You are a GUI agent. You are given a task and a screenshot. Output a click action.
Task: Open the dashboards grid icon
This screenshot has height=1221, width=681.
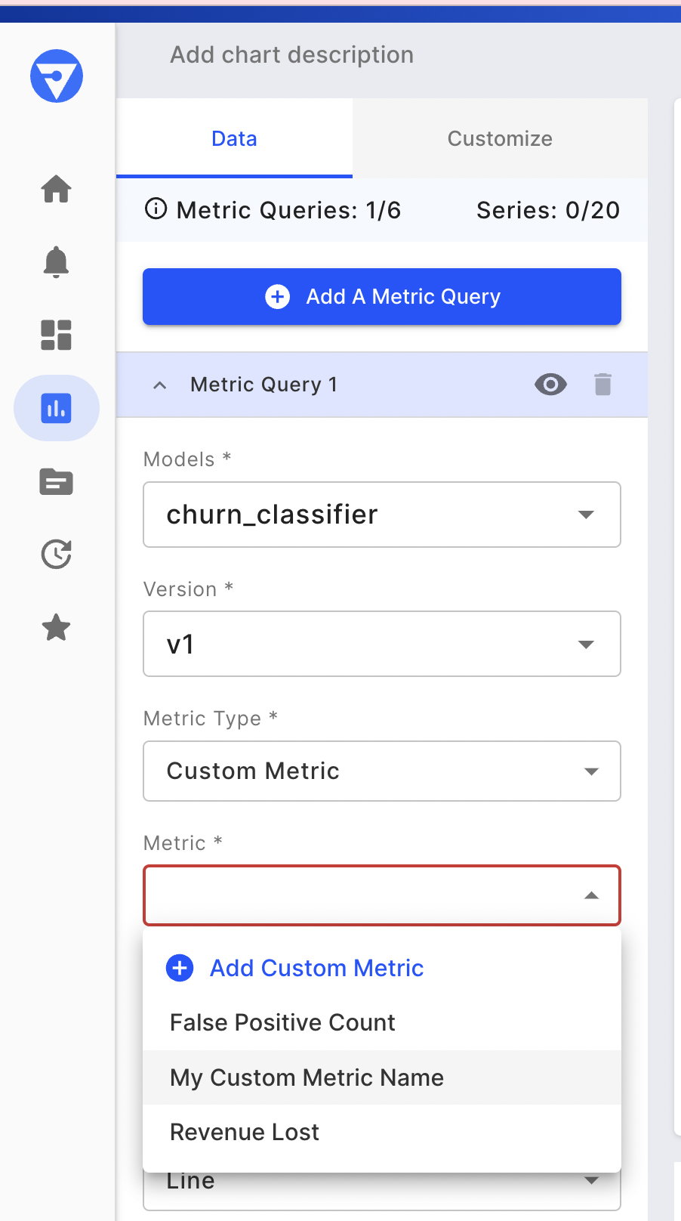point(57,335)
